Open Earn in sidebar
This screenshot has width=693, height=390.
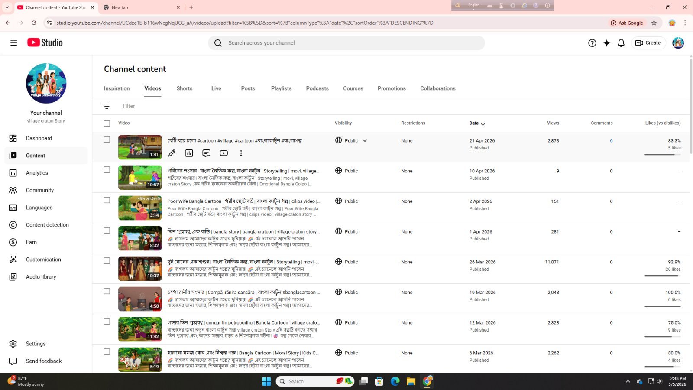coord(46,242)
